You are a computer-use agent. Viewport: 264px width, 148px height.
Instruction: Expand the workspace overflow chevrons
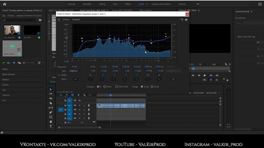click(198, 4)
